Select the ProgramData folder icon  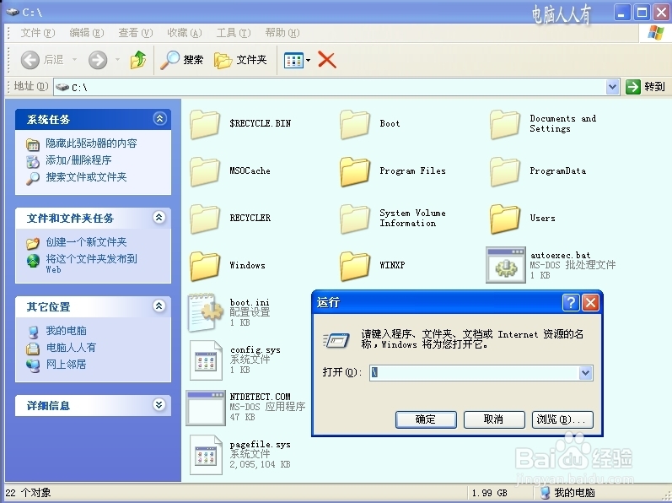505,171
